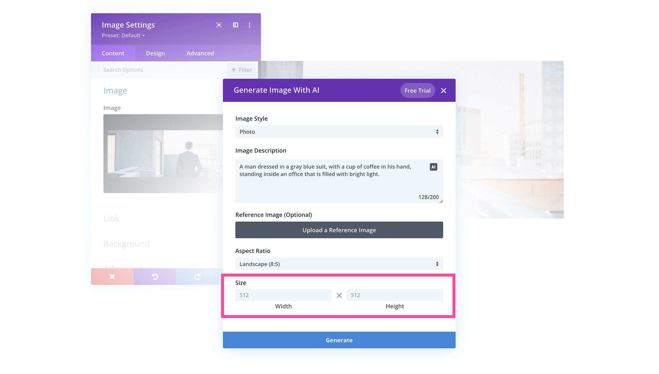Click the Image Description text area
Viewport: 659px width, 374px height.
[x=339, y=181]
